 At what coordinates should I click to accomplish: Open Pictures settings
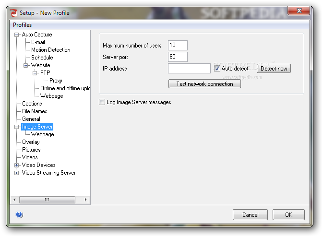point(31,150)
